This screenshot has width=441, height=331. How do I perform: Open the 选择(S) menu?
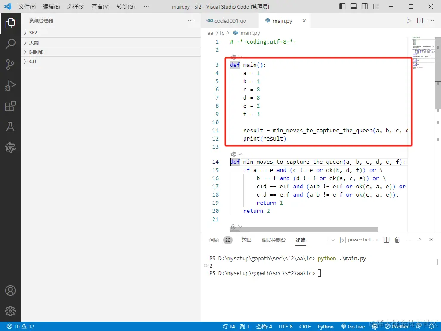click(x=76, y=6)
